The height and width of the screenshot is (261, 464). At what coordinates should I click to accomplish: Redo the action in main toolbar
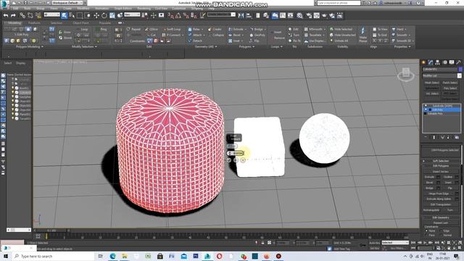point(13,15)
